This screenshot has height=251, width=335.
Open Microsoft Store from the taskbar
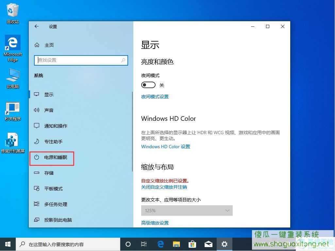click(x=192, y=244)
